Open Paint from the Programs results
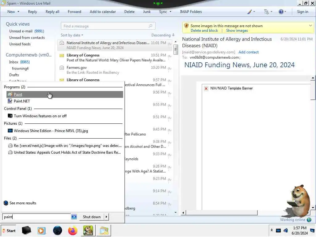This screenshot has width=316, height=237. [x=65, y=94]
